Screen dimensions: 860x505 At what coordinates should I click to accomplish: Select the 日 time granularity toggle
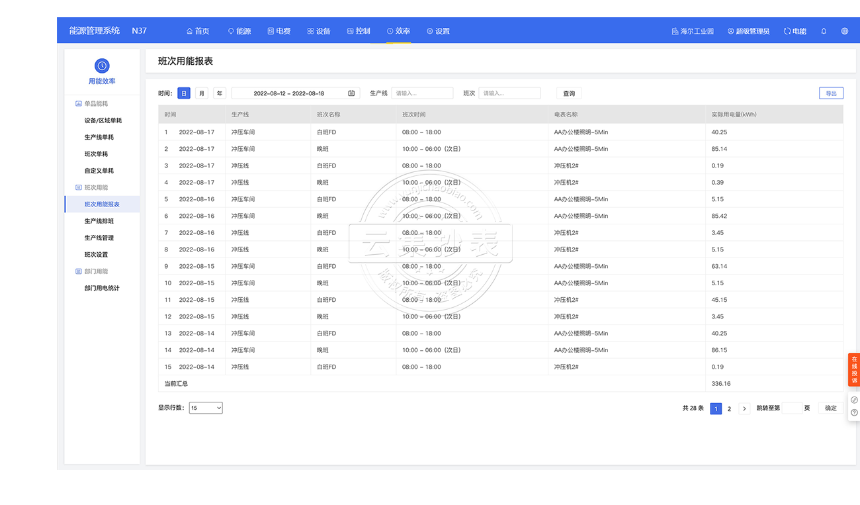click(183, 93)
